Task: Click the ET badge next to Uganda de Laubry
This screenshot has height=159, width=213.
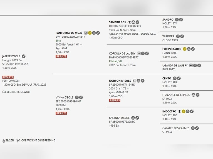Action: (191, 66)
